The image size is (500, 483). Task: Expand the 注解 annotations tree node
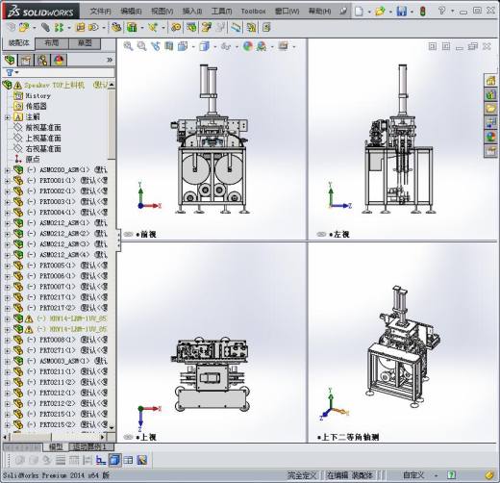tap(7, 117)
